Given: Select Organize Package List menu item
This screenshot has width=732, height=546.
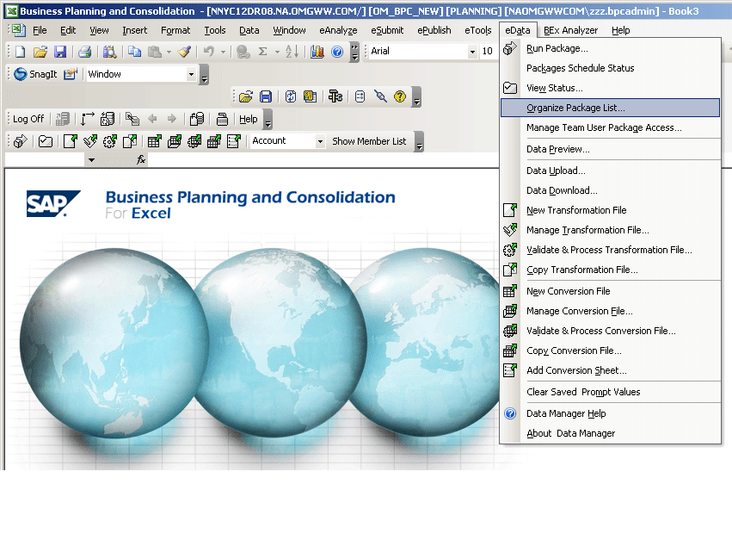Looking at the screenshot, I should coord(575,108).
